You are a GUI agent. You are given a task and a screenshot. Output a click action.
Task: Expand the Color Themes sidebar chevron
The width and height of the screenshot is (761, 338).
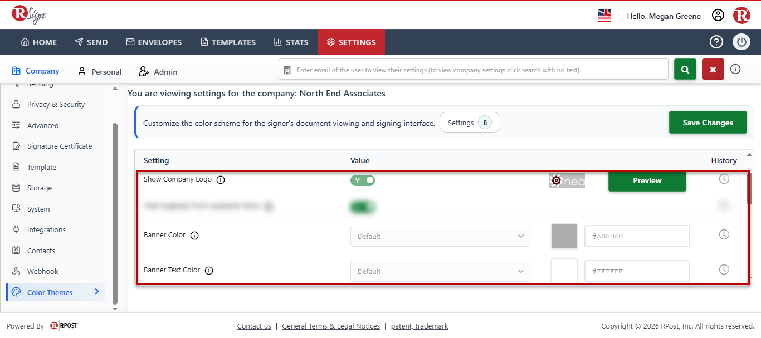click(97, 292)
